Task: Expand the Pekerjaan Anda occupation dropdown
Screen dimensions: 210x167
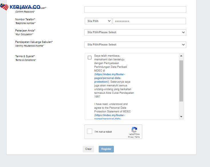Action: point(135,32)
